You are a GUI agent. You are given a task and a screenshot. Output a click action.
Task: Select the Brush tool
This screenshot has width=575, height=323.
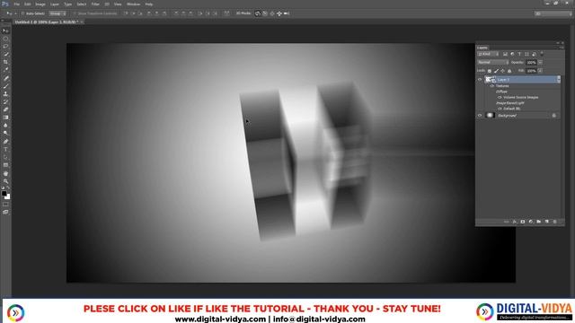coord(5,86)
